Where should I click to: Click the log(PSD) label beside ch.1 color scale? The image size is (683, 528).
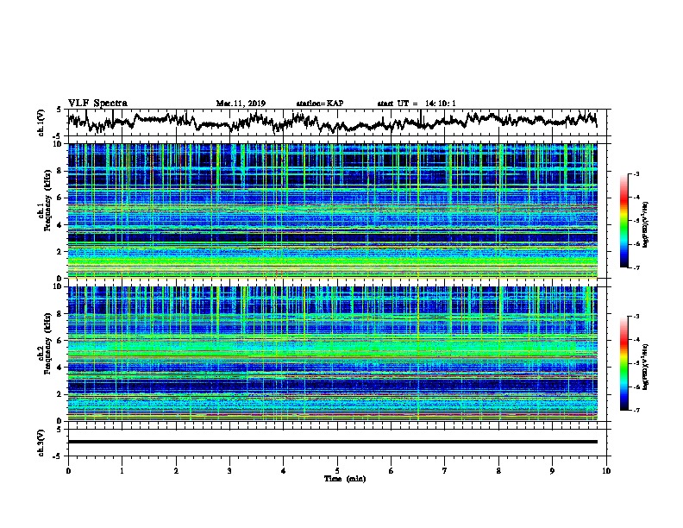tap(646, 225)
